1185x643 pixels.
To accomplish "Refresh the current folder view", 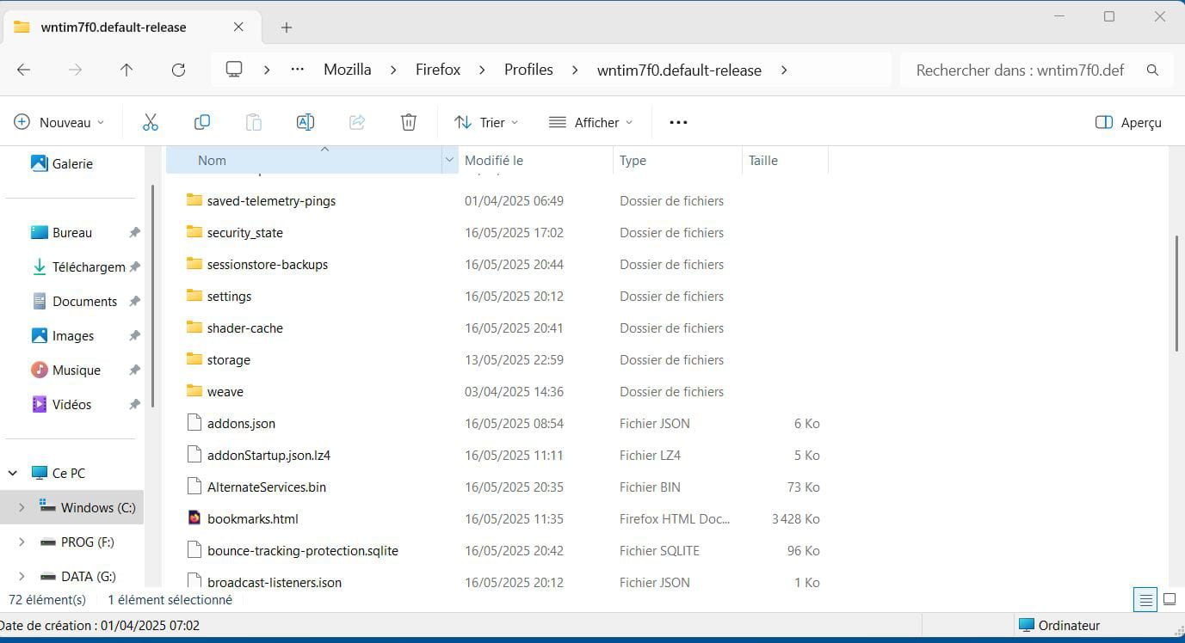I will pos(178,70).
